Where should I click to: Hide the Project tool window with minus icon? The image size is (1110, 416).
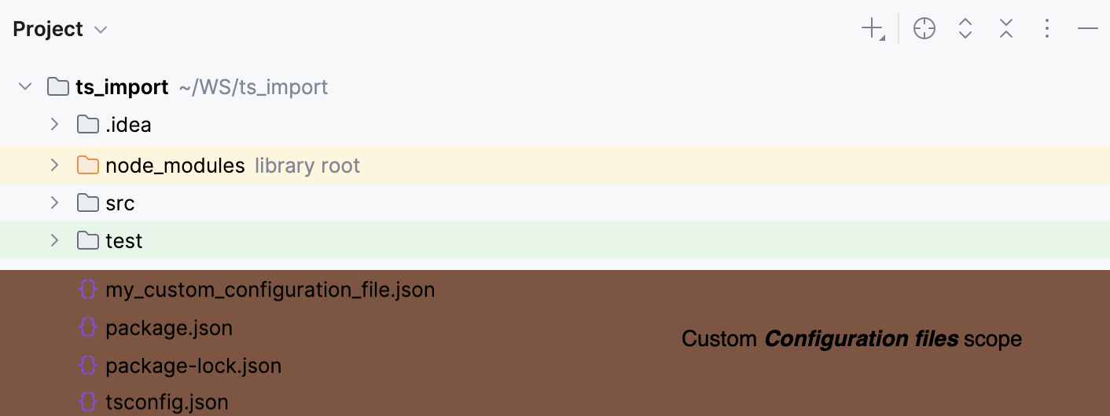click(x=1087, y=30)
